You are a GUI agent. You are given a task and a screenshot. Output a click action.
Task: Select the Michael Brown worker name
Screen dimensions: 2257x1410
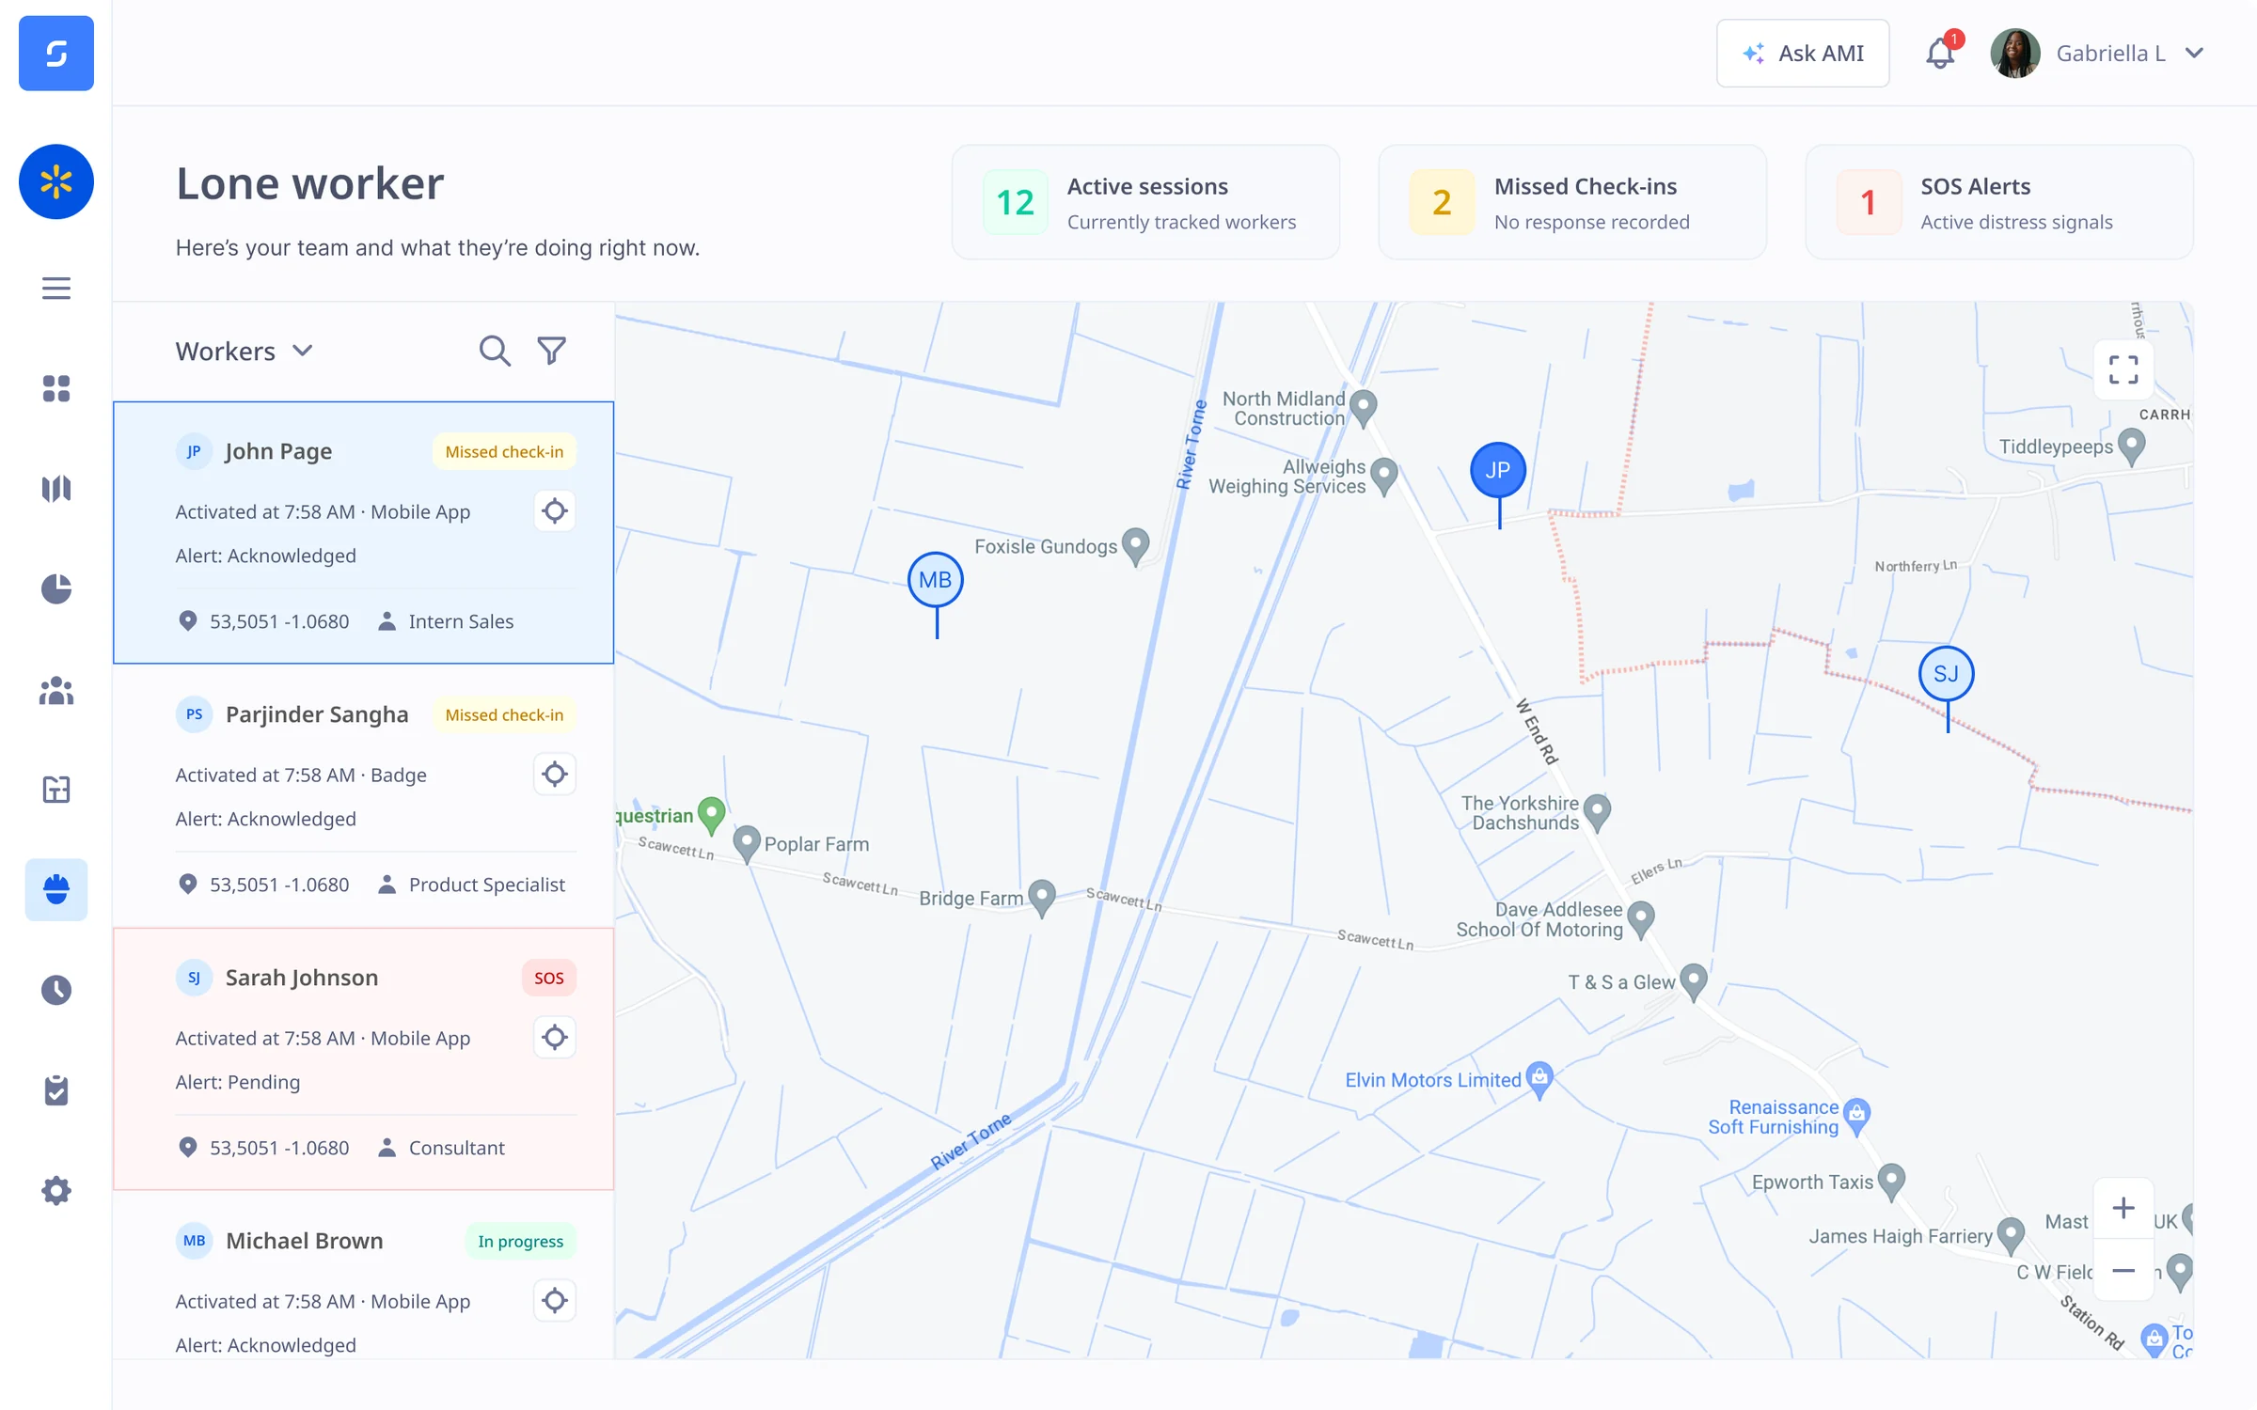tap(305, 1241)
